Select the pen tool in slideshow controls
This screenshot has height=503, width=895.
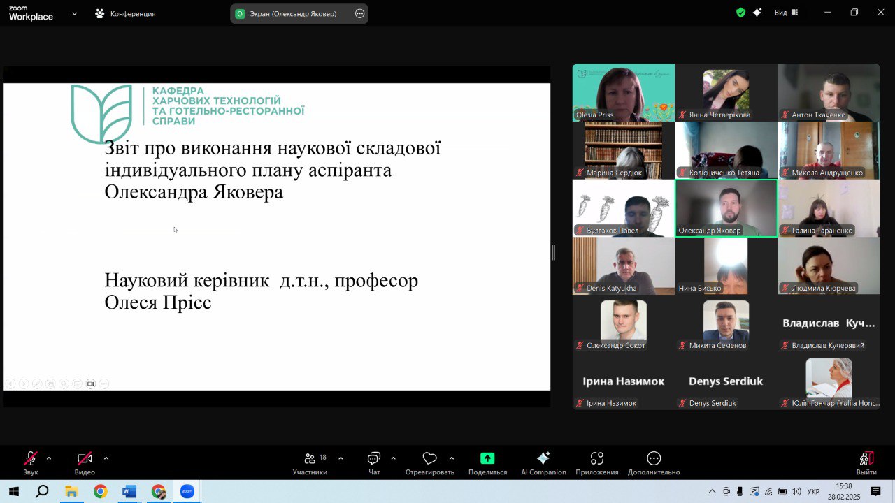click(37, 384)
